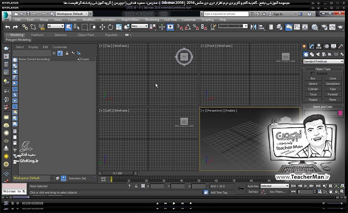This screenshot has height=213, width=348.
Task: Click the Sign In link
Action: (x=278, y=14)
